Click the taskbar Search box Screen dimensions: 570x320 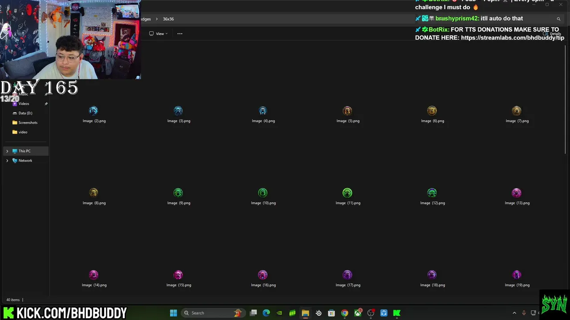coord(213,313)
